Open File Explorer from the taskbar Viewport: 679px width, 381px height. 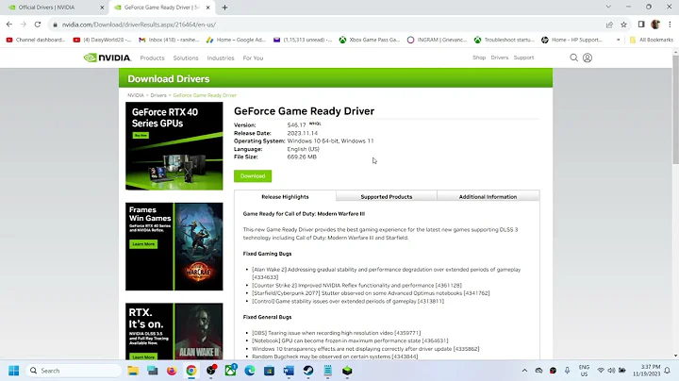pyautogui.click(x=133, y=371)
